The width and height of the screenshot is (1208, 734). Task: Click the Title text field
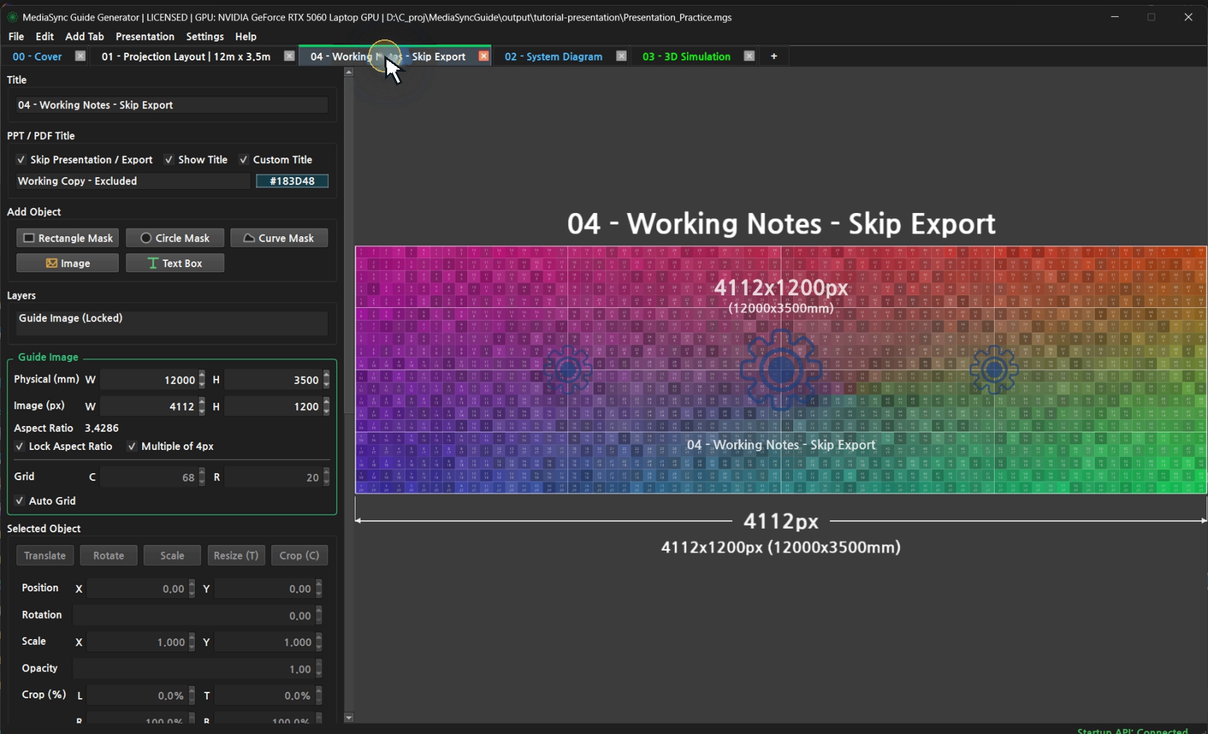172,105
